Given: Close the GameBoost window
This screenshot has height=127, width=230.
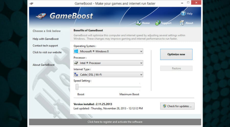Looking at the screenshot, I should point(196,3).
